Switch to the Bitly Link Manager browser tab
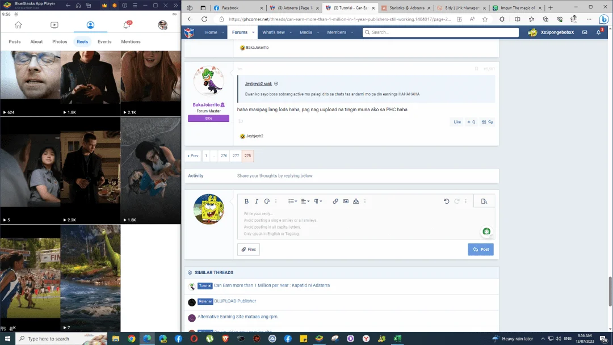613x345 pixels. pos(461,8)
